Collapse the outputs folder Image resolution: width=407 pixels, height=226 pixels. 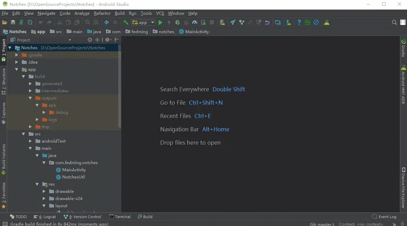30,98
